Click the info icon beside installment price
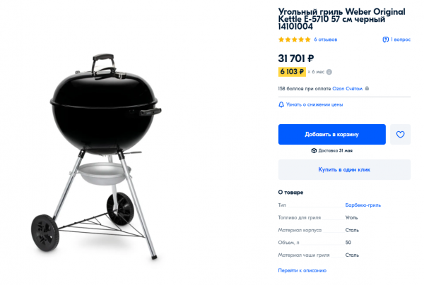The image size is (424, 285). tap(329, 72)
